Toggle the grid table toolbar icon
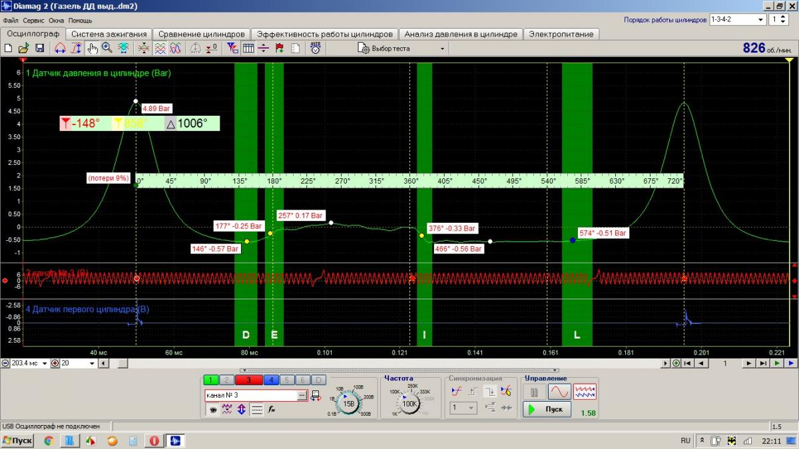 point(248,48)
